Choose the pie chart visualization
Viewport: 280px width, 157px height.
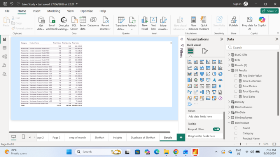(214, 74)
